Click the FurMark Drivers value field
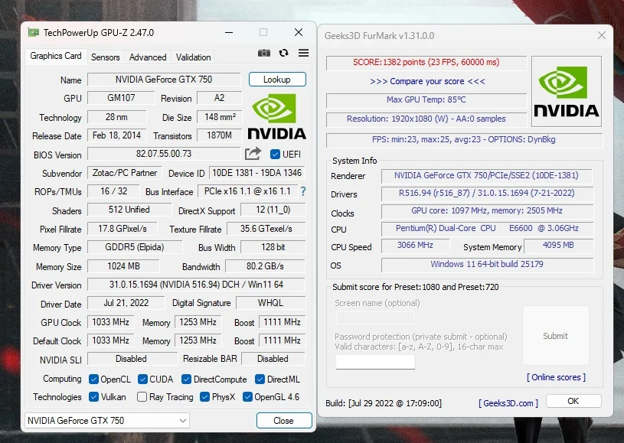 [487, 194]
